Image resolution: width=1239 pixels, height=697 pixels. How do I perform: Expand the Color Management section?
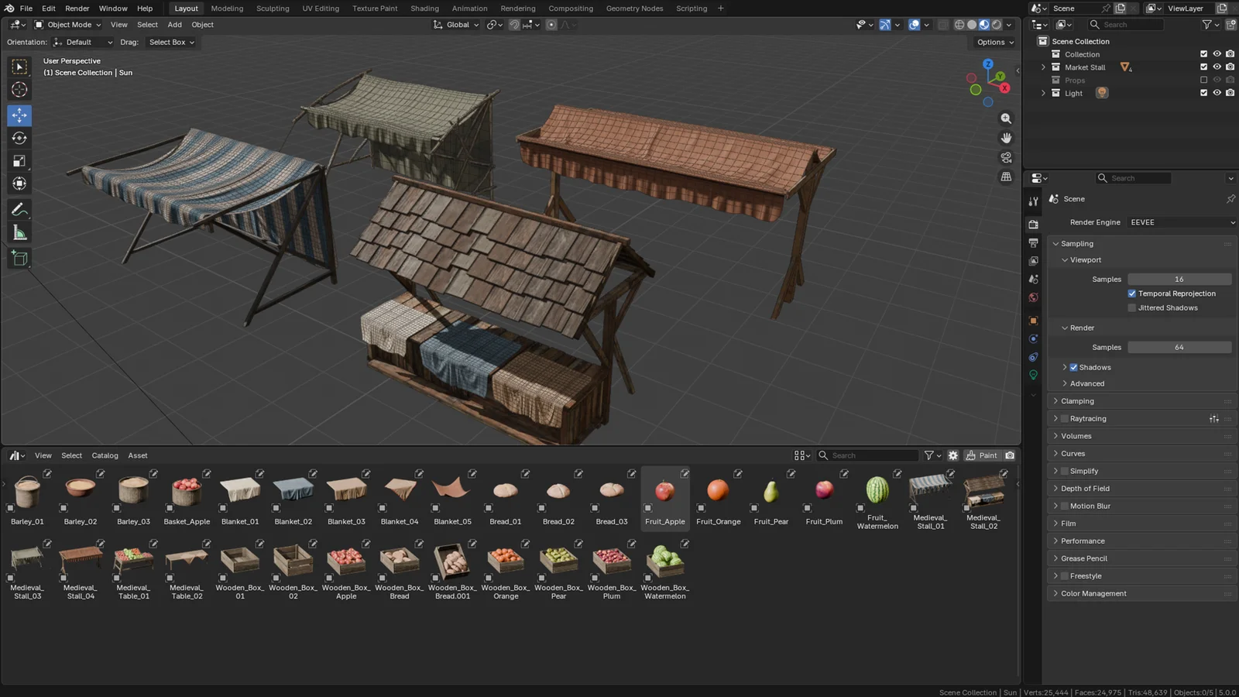[x=1092, y=592]
